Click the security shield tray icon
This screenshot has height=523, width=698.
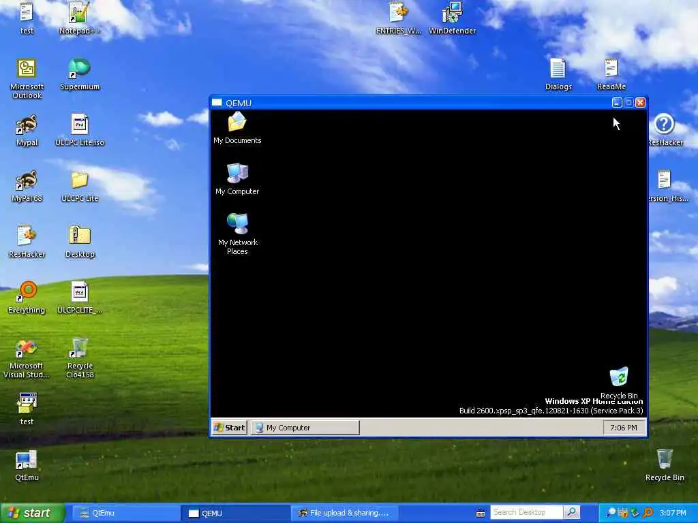[x=623, y=513]
